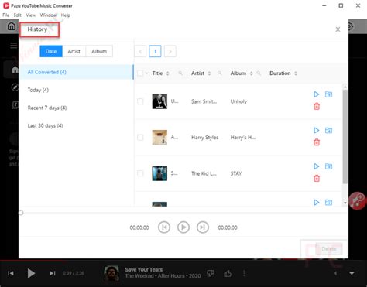Select the All Converted (4) filter
Viewport: 367px width, 287px height.
click(x=77, y=72)
